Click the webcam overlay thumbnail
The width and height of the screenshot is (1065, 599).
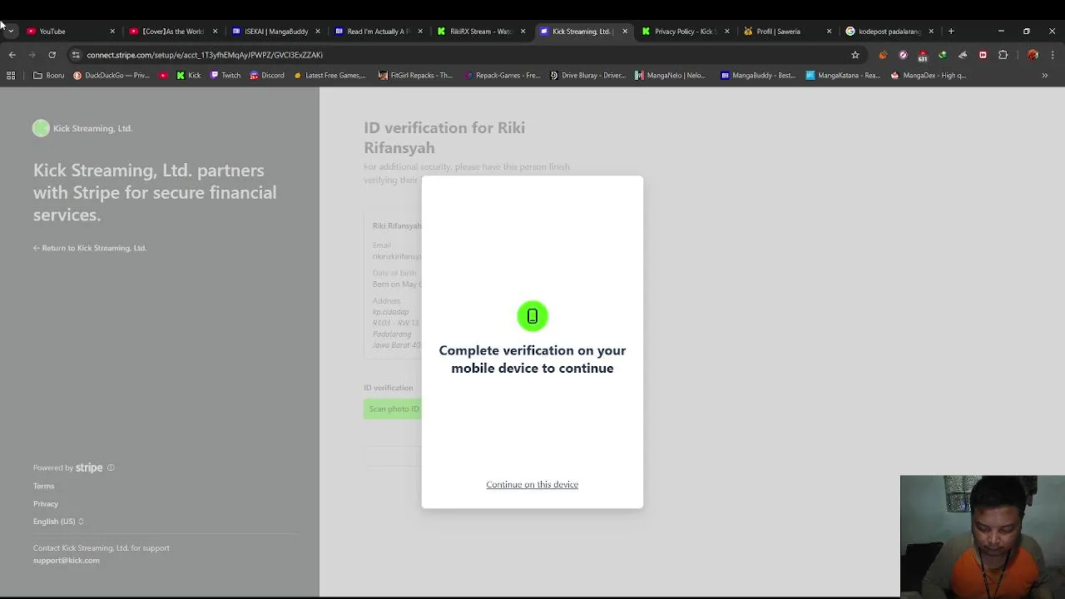coord(983,536)
